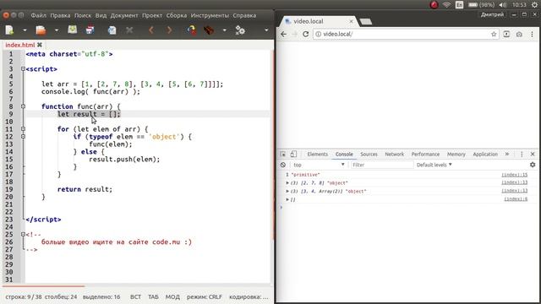Open the Файл menu
The image size is (541, 304).
pos(39,15)
